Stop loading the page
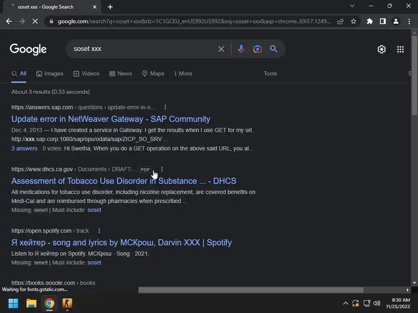 (x=35, y=21)
